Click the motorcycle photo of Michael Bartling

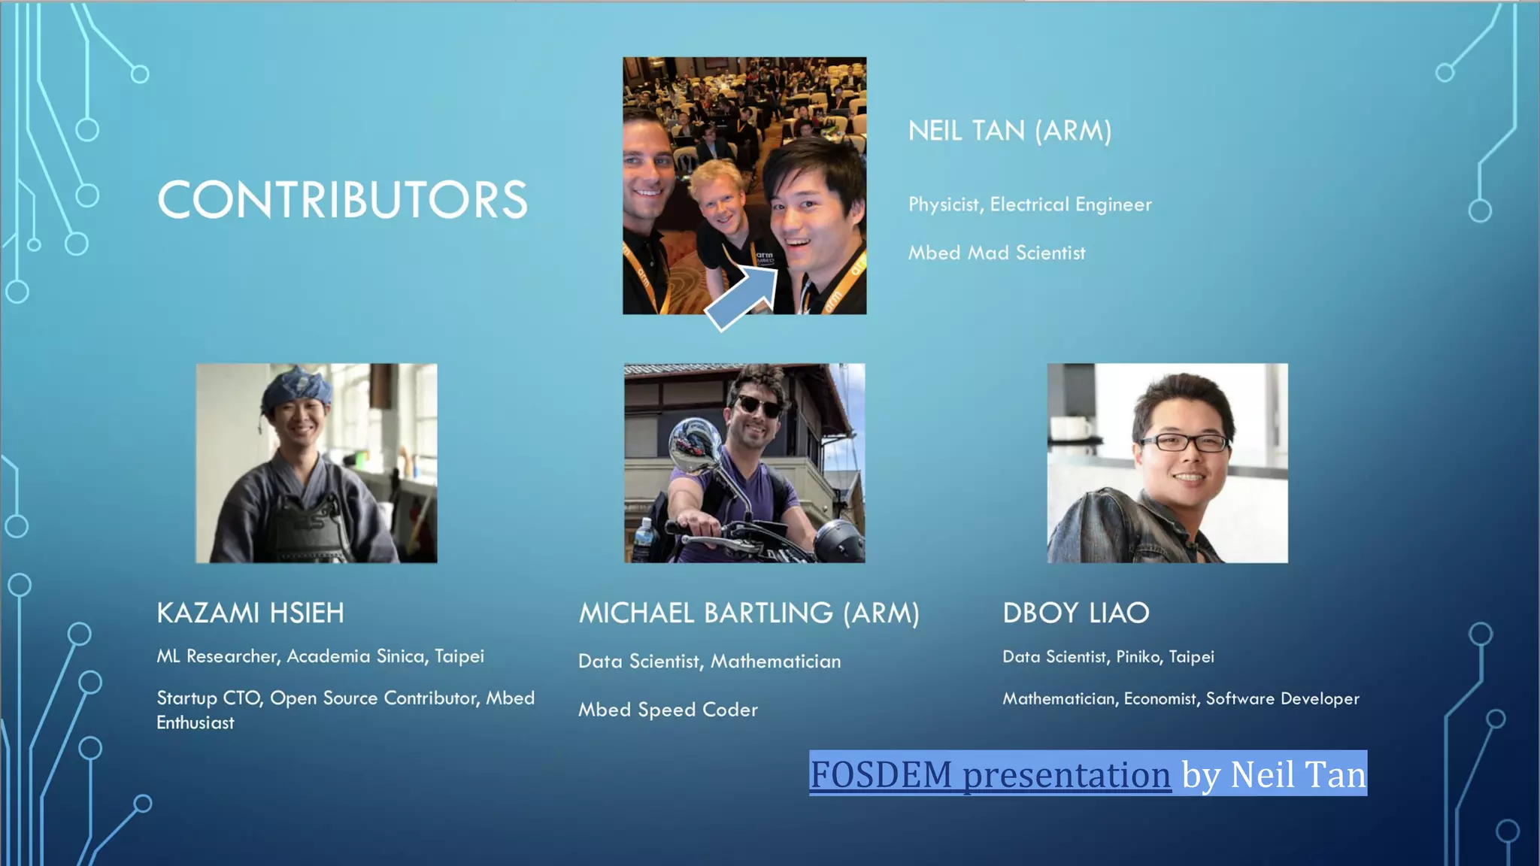tap(744, 463)
